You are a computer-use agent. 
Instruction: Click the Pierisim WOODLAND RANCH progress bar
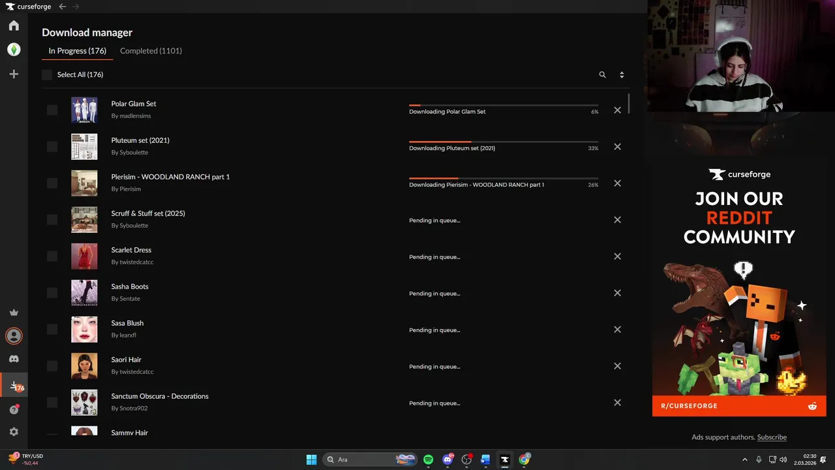pos(504,178)
